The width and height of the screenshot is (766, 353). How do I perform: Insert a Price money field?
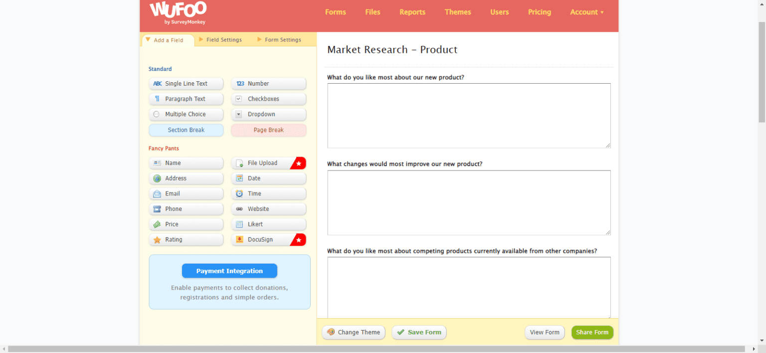pos(186,225)
